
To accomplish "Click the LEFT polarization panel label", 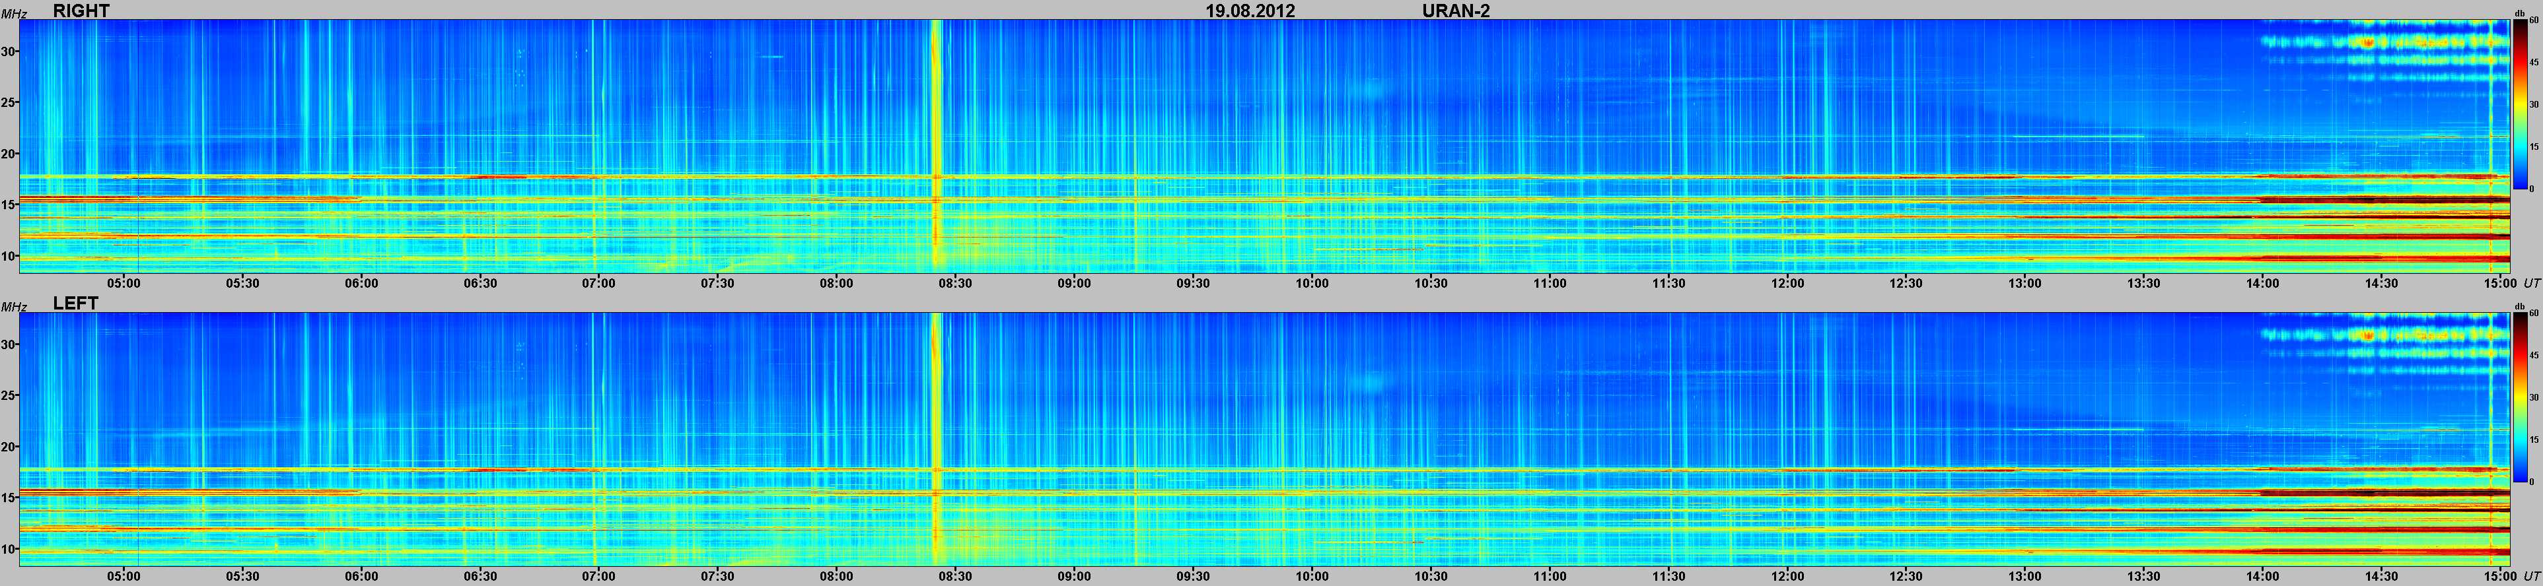I will 75,304.
